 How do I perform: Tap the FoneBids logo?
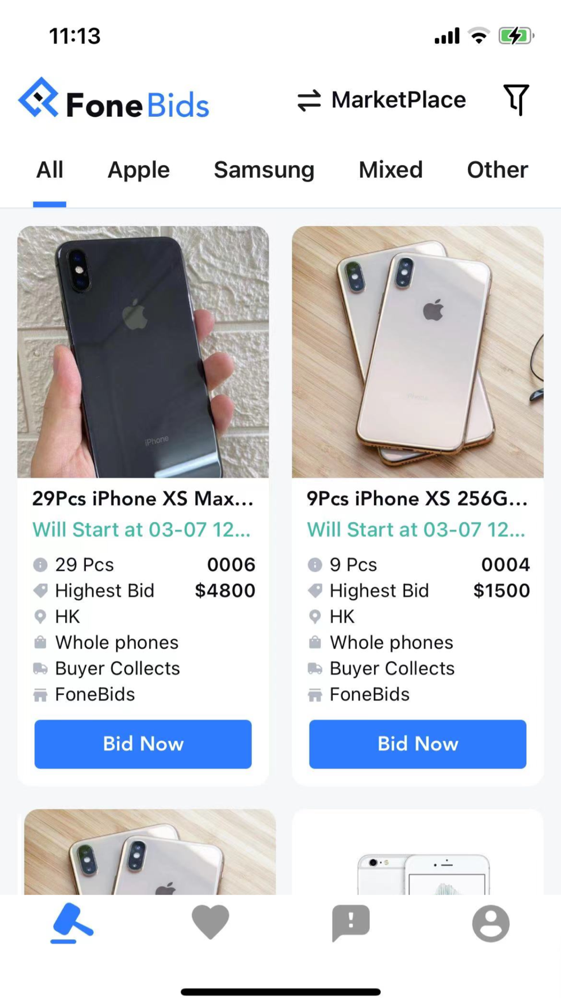tap(114, 99)
